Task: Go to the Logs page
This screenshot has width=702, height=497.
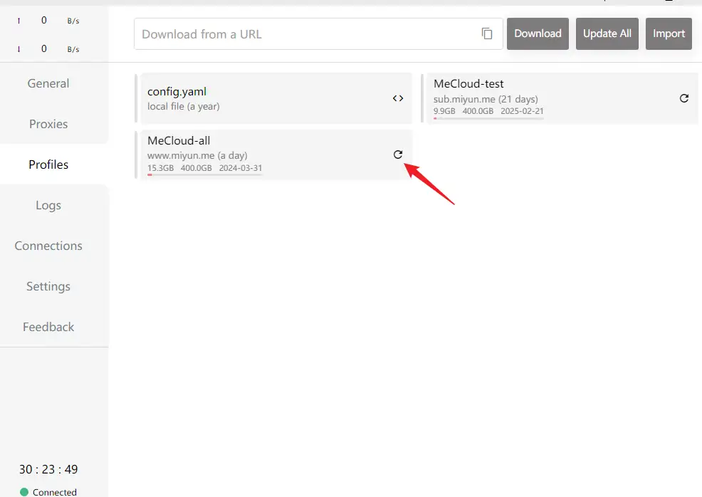Action: coord(48,205)
